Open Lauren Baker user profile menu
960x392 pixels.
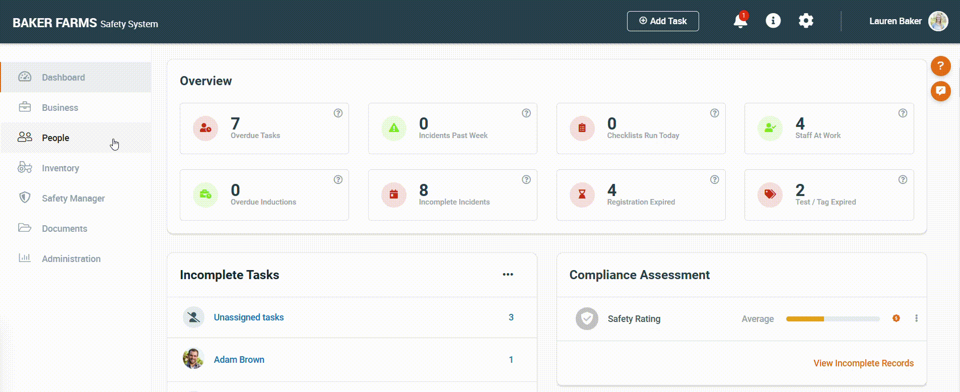[x=908, y=21]
